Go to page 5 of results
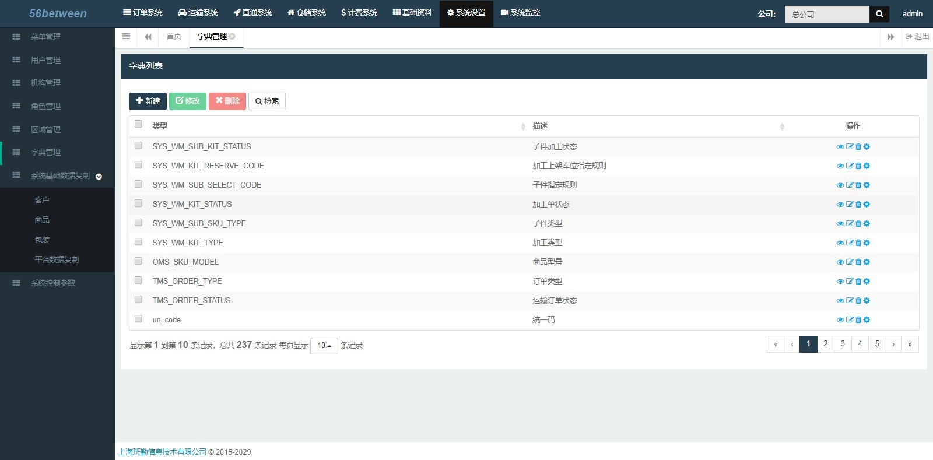Image resolution: width=933 pixels, height=460 pixels. 877,345
